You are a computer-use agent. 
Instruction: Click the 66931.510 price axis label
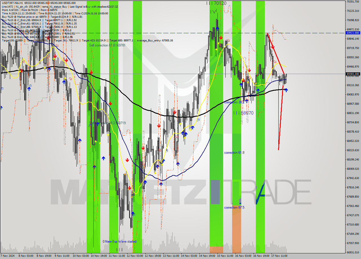pos(353,253)
